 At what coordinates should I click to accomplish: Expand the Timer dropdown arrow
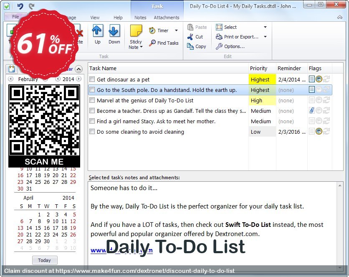(176, 30)
